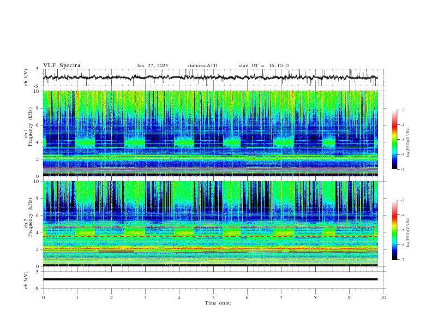Click time axis tick label "8"

point(315,297)
